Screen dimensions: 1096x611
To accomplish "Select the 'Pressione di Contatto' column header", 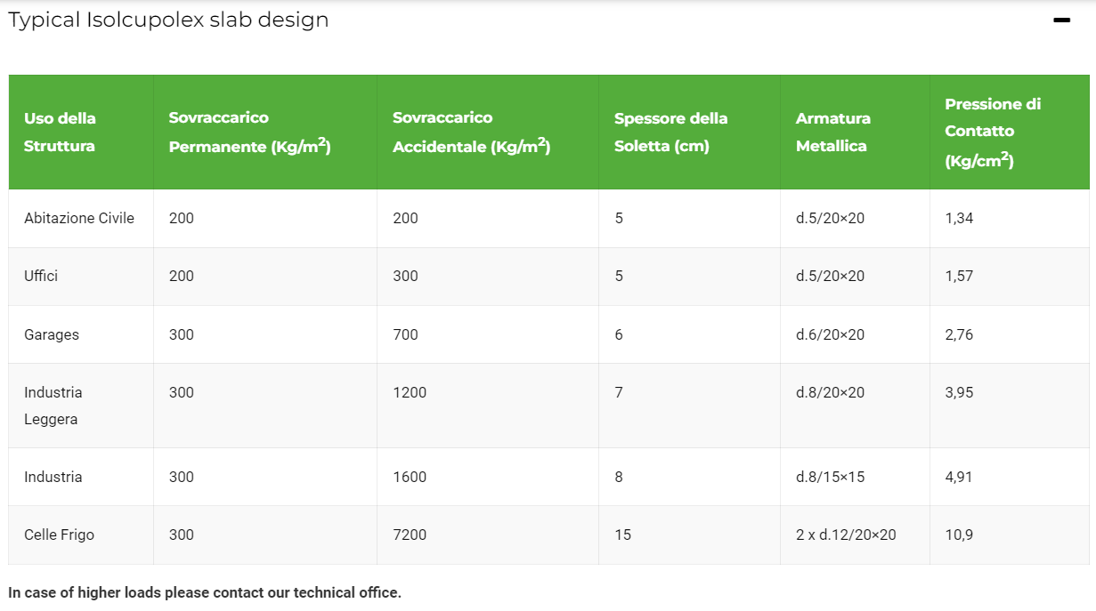I will click(1010, 132).
